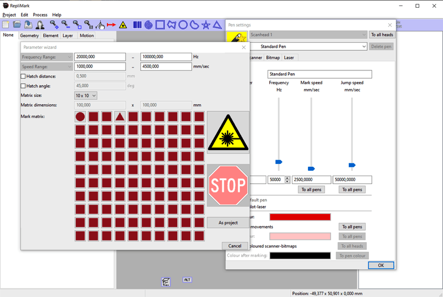Enable the Hatch distance checkbox
The image size is (443, 297).
click(23, 76)
